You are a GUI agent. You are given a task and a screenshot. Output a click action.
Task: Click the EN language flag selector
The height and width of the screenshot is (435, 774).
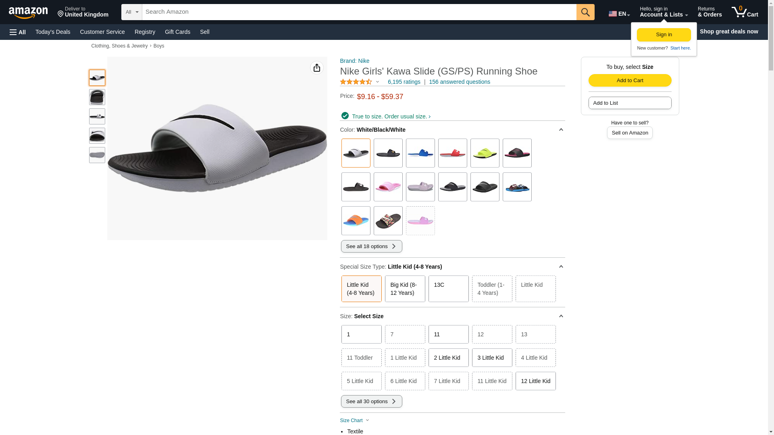pos(619,14)
